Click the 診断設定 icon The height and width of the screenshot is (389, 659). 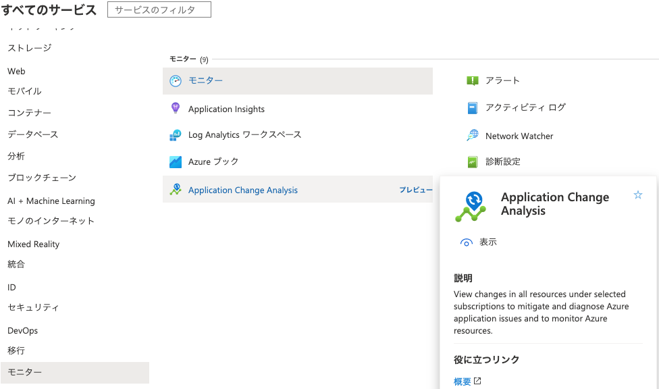click(473, 162)
